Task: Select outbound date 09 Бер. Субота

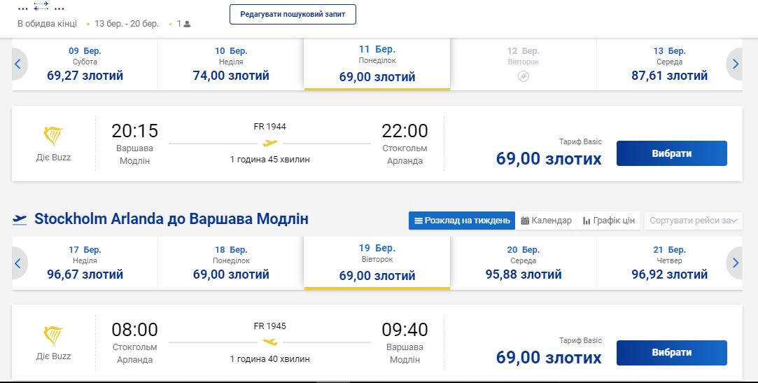Action: tap(85, 64)
